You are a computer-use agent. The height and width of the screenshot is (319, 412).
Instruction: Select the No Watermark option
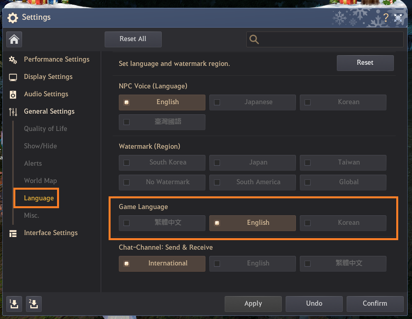pos(162,183)
